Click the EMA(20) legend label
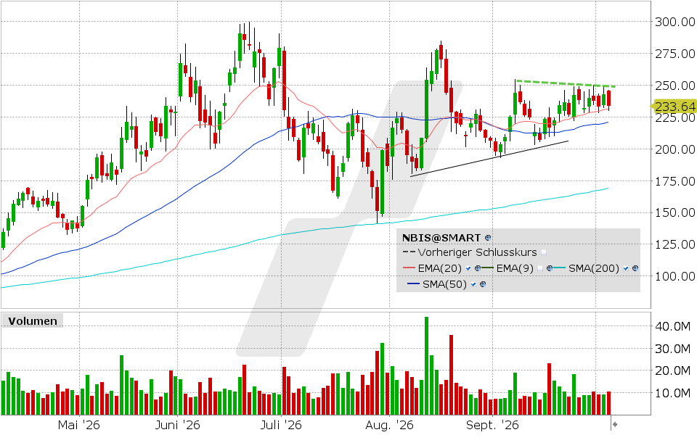The width and height of the screenshot is (697, 435). click(440, 268)
